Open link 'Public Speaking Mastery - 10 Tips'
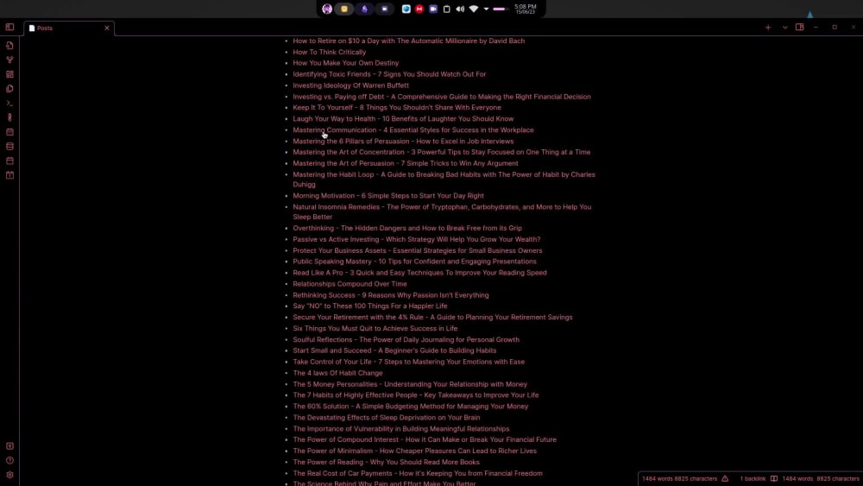Screen dimensions: 863x486 (x=414, y=262)
